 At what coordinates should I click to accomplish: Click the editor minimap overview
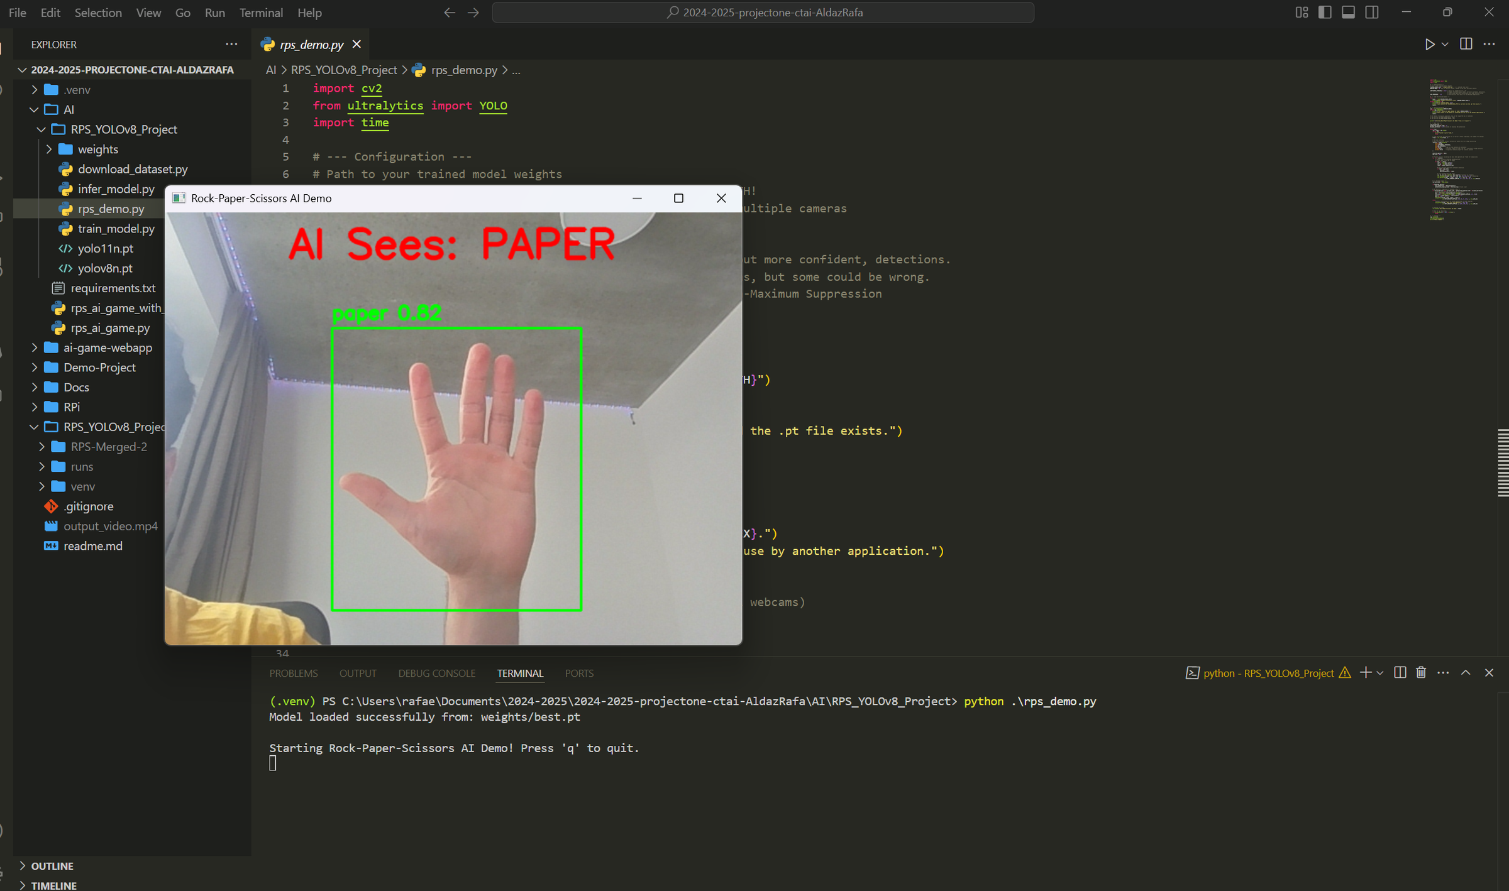[x=1459, y=150]
